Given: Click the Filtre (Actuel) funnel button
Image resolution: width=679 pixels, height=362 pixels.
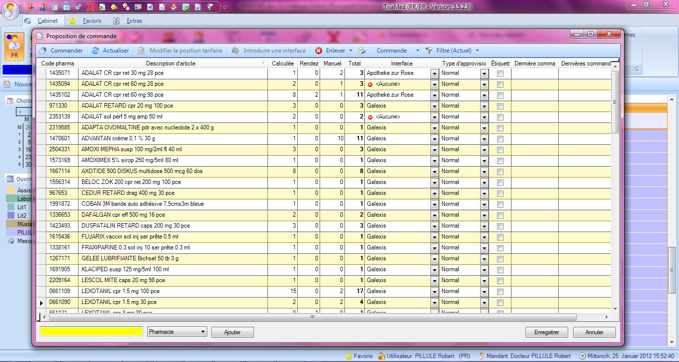Looking at the screenshot, I should pyautogui.click(x=448, y=51).
